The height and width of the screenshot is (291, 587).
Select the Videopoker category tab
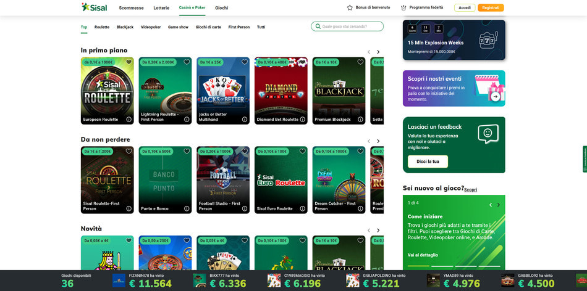(151, 27)
